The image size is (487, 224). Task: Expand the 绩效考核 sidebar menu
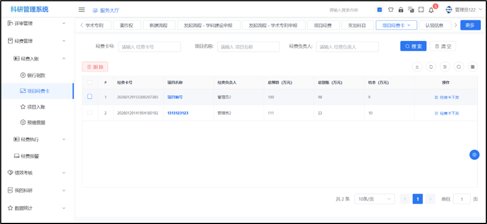pyautogui.click(x=36, y=172)
